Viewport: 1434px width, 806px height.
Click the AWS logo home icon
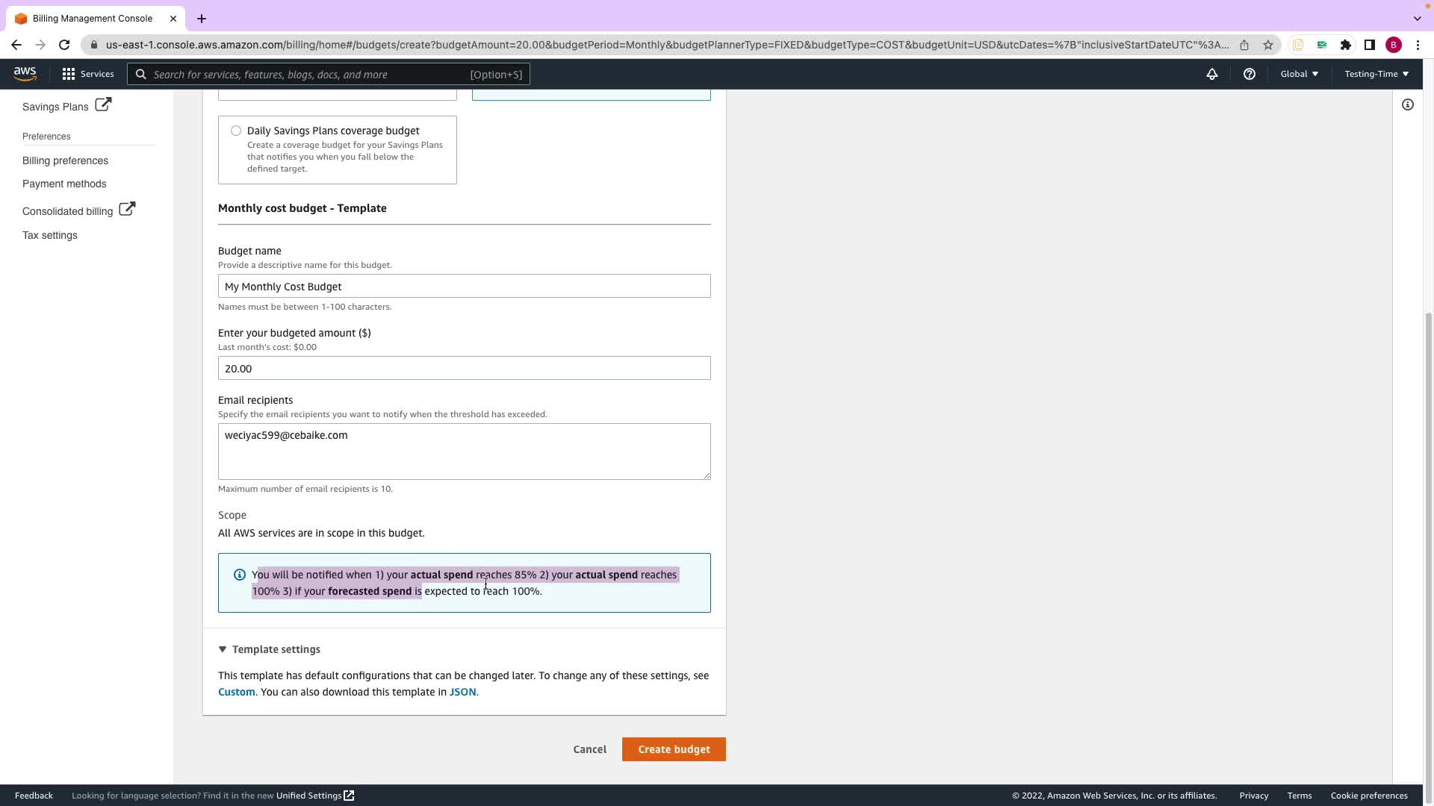[25, 73]
